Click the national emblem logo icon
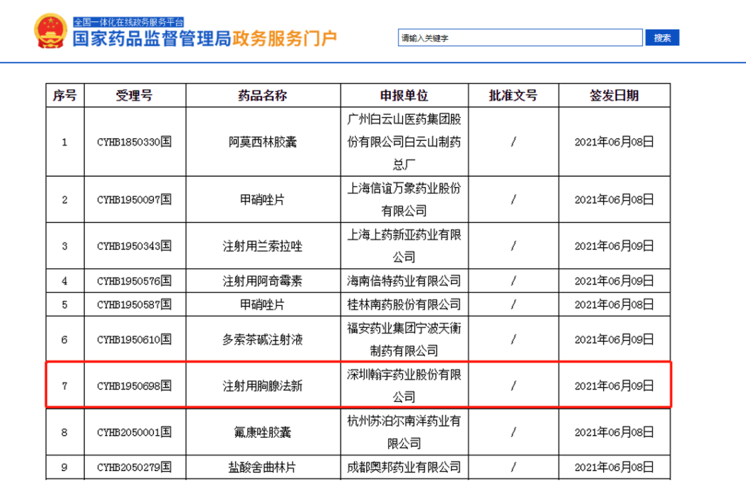Screen dimensions: 746x482 50,31
